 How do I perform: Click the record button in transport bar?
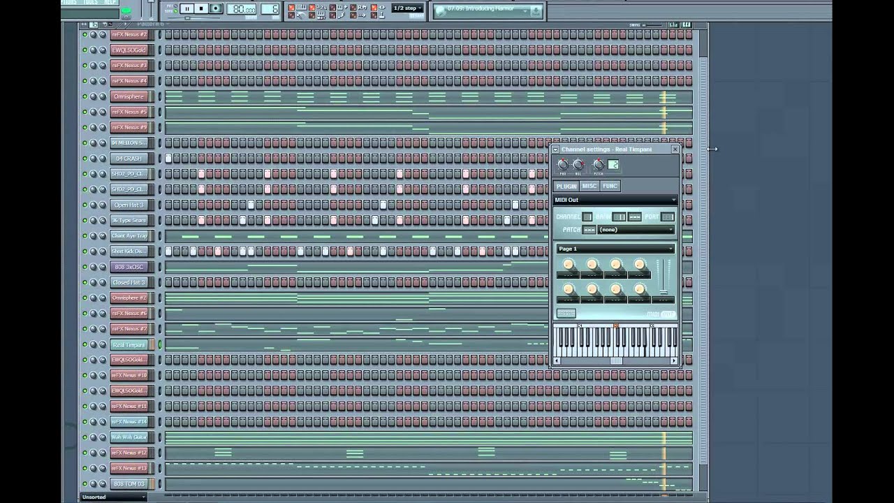click(216, 8)
